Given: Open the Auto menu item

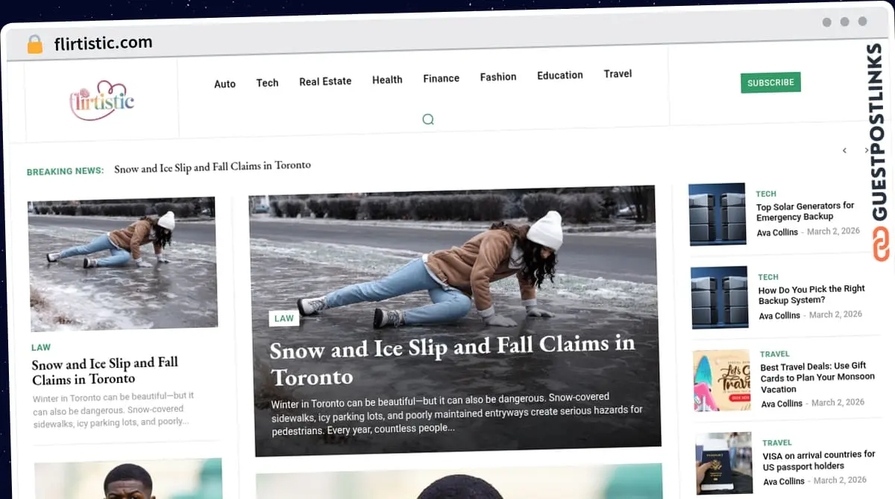Looking at the screenshot, I should pos(224,84).
